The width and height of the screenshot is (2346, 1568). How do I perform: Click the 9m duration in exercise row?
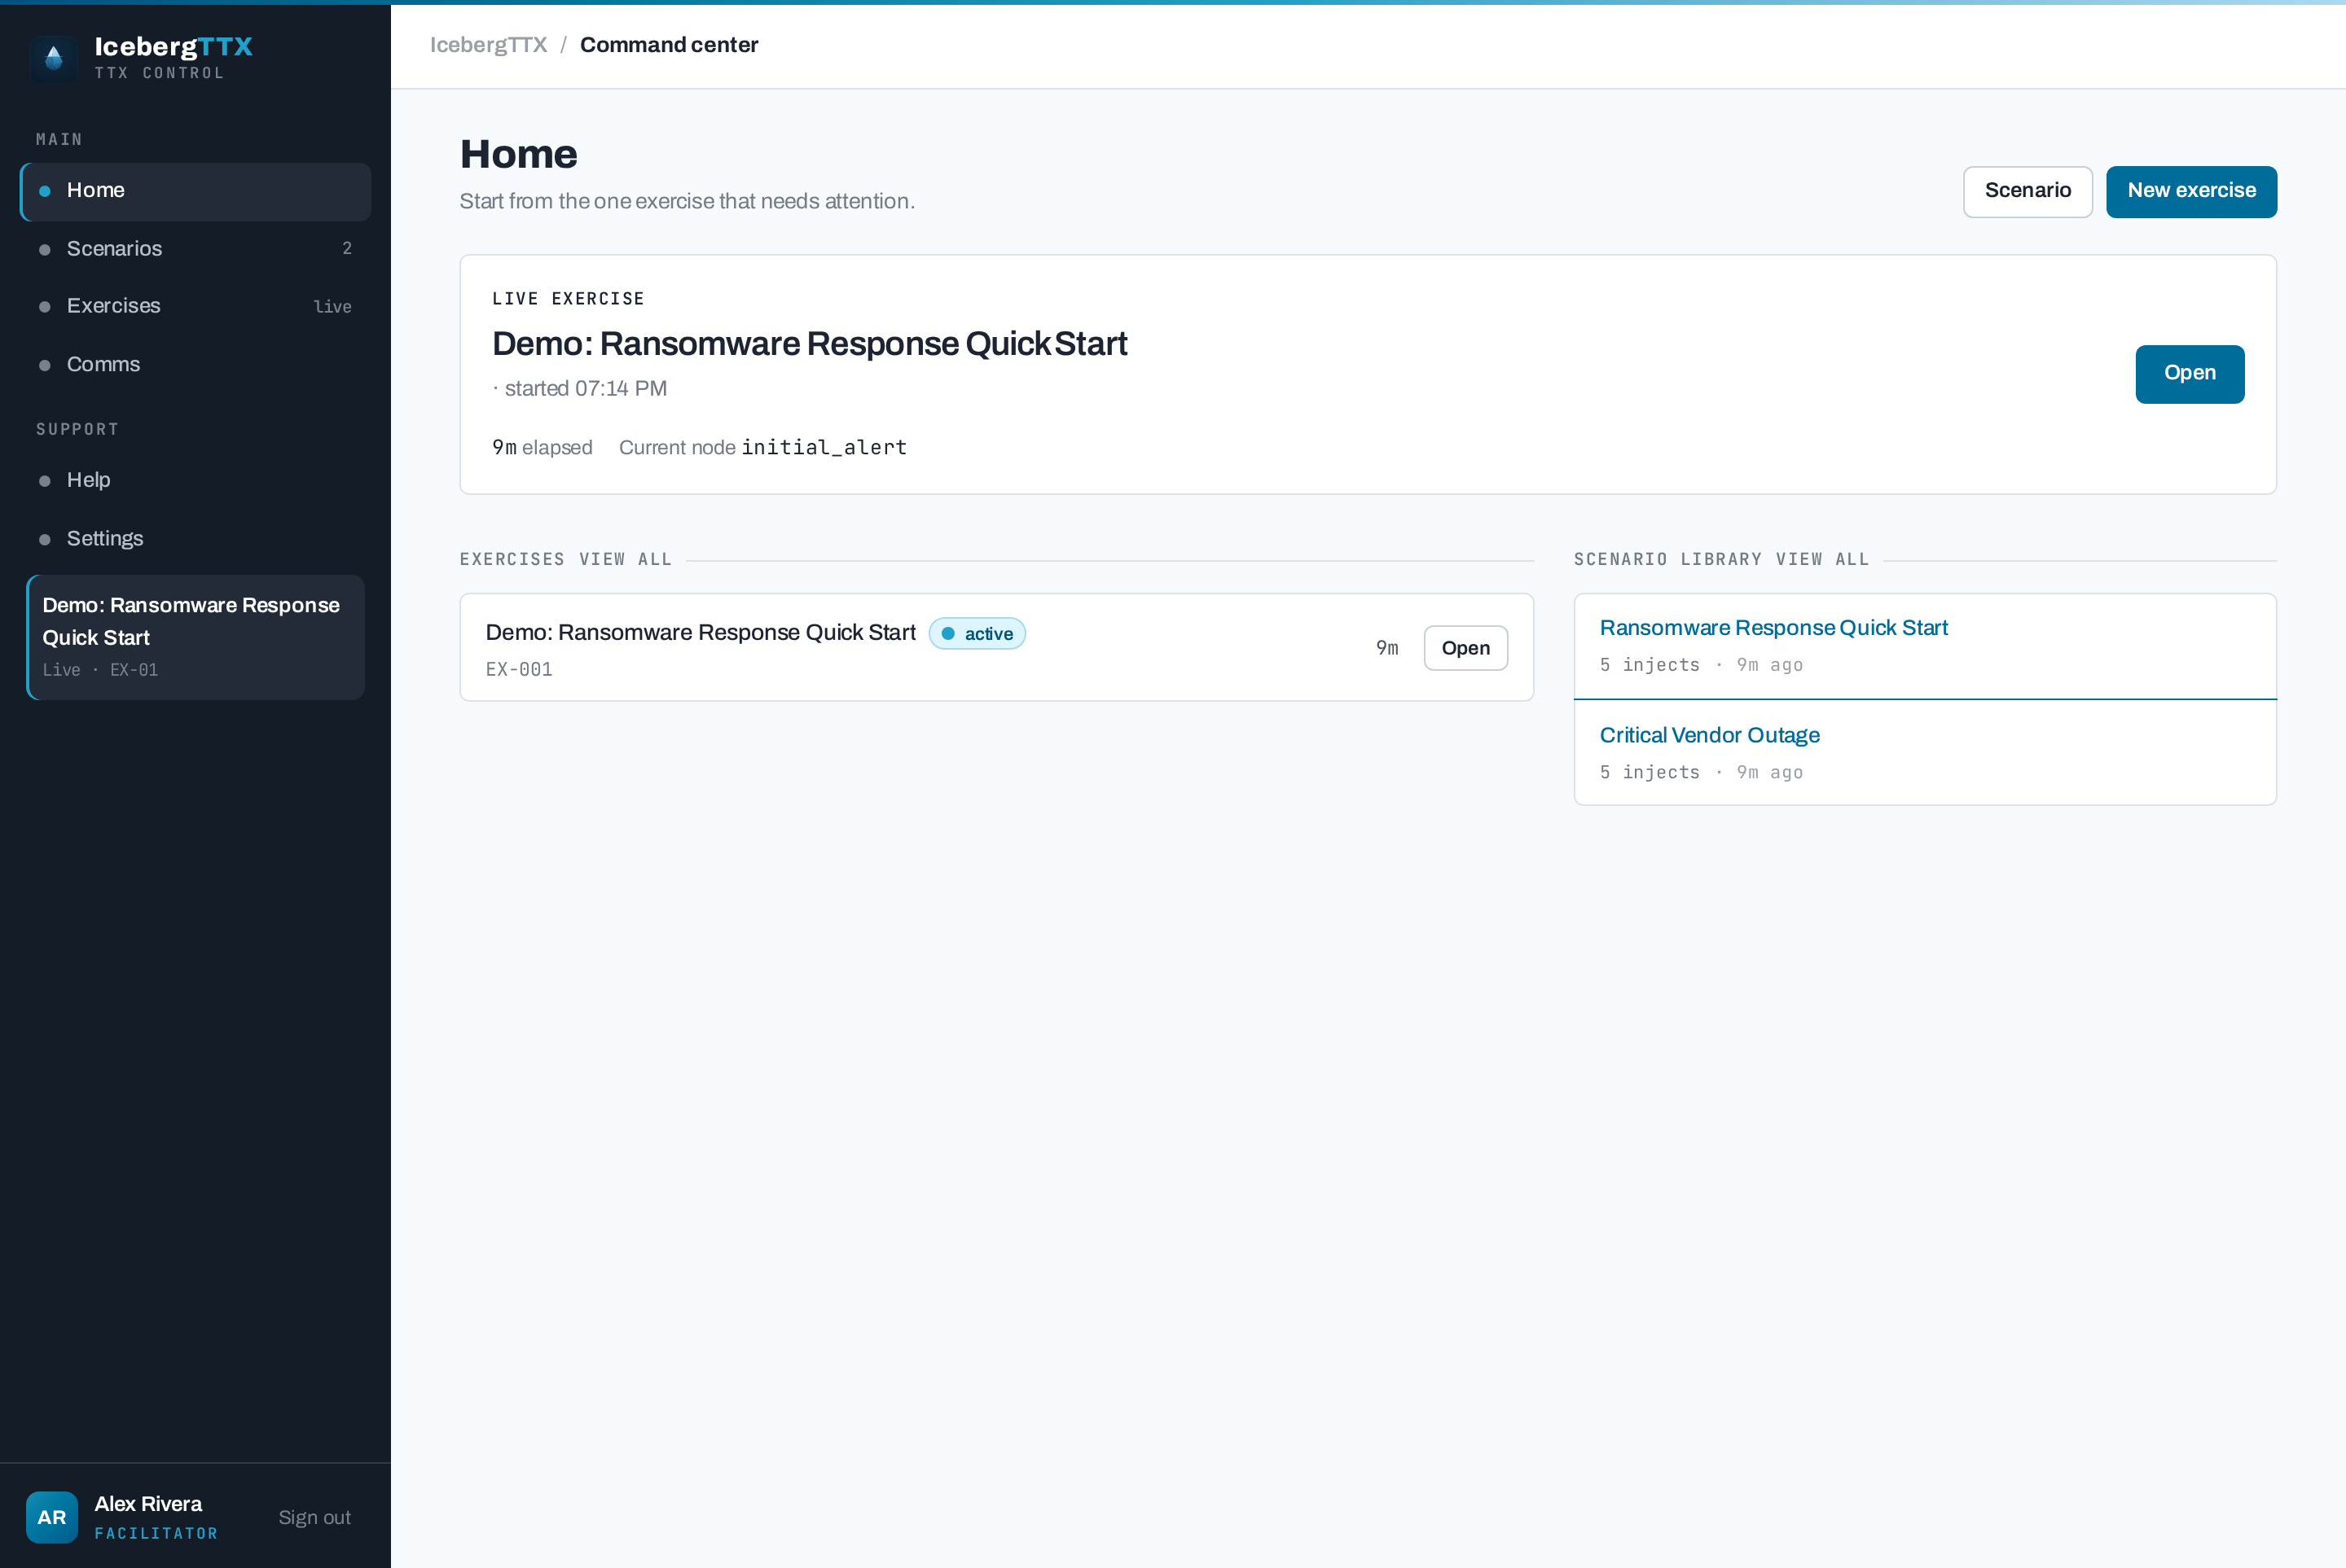[1386, 648]
